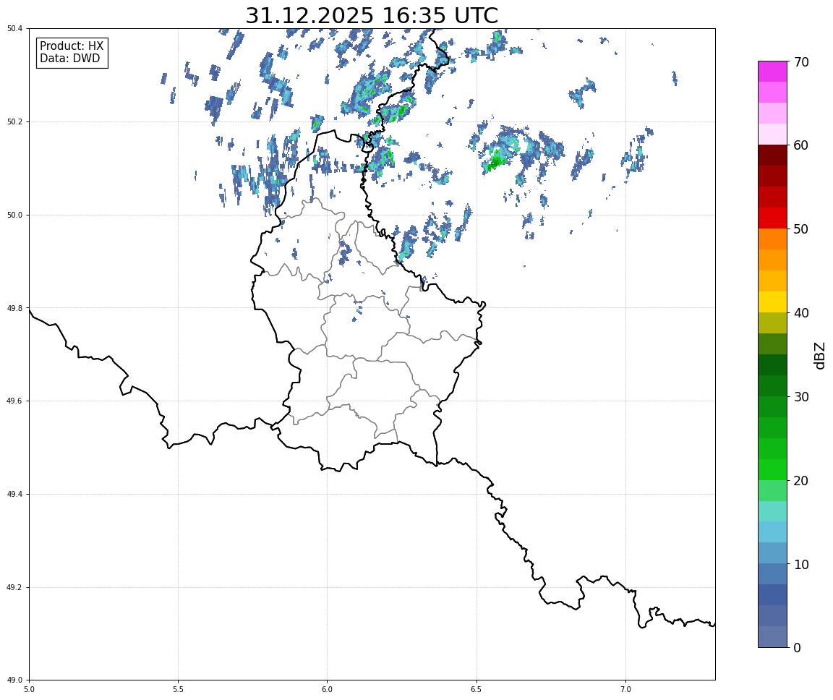
Task: Pick the bright green colorbar swatch above 20
Action: [772, 469]
